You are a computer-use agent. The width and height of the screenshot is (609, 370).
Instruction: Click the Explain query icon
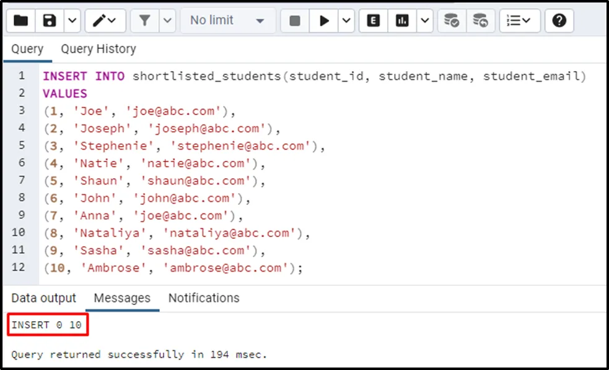click(373, 20)
